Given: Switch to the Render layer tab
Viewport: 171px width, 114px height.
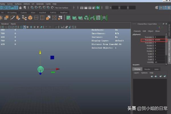Looking at the screenshot, I should (x=147, y=69).
